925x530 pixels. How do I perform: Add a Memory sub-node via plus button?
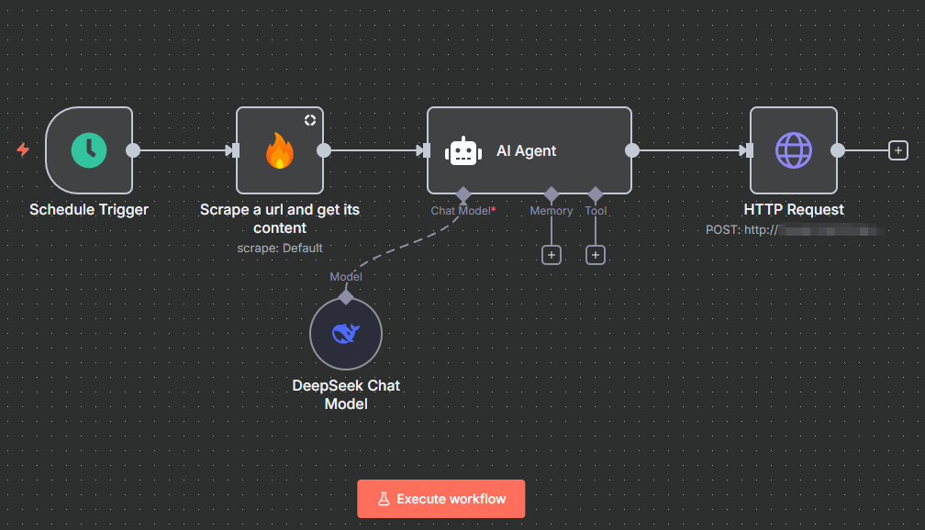[551, 255]
